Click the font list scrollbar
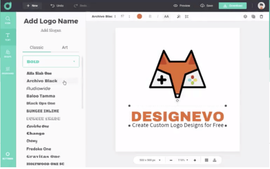Image resolution: width=270 pixels, height=169 pixels. click(82, 82)
